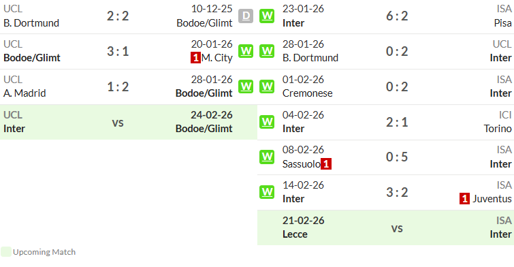
Task: Click the W badge beside M. City match
Action: 246,51
